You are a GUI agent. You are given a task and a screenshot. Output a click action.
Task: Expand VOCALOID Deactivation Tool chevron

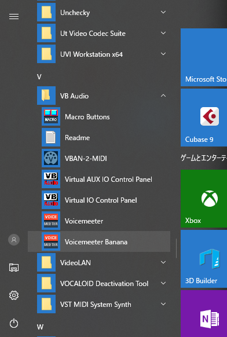[x=163, y=283]
